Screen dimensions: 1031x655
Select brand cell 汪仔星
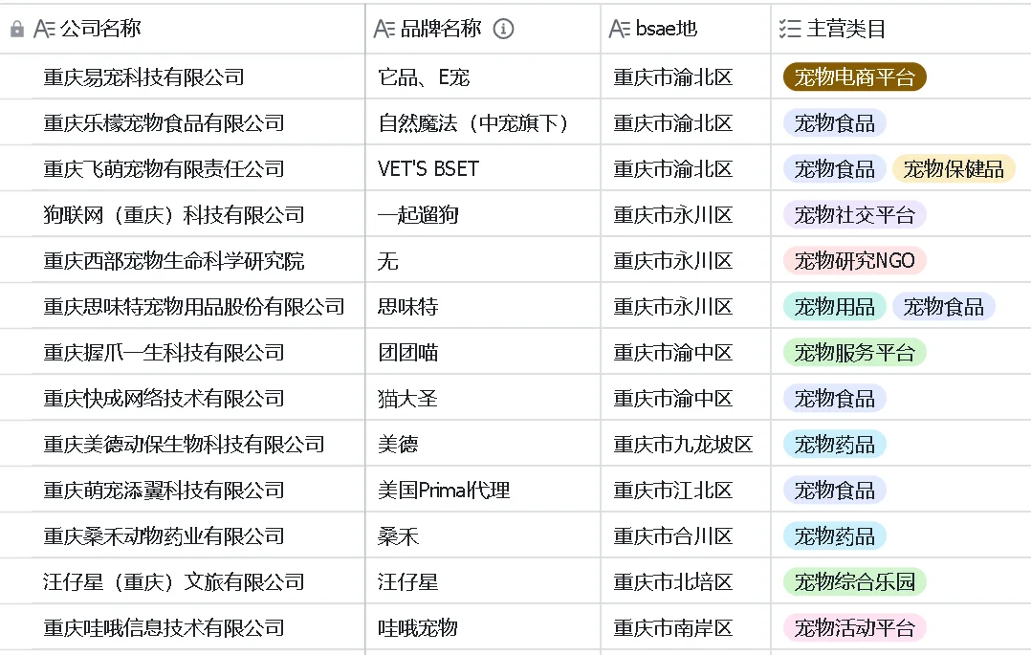[x=483, y=581]
